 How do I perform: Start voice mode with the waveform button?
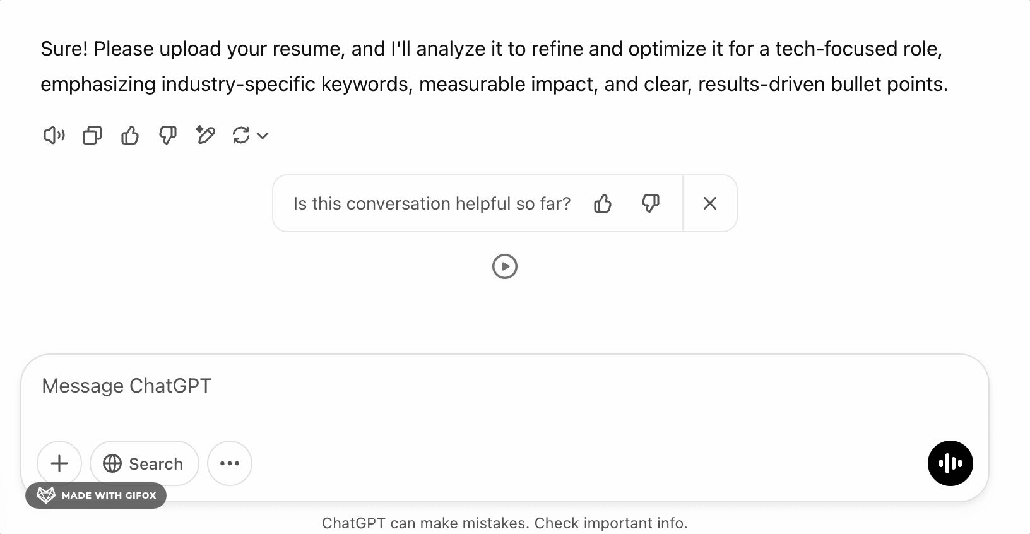[x=950, y=463]
